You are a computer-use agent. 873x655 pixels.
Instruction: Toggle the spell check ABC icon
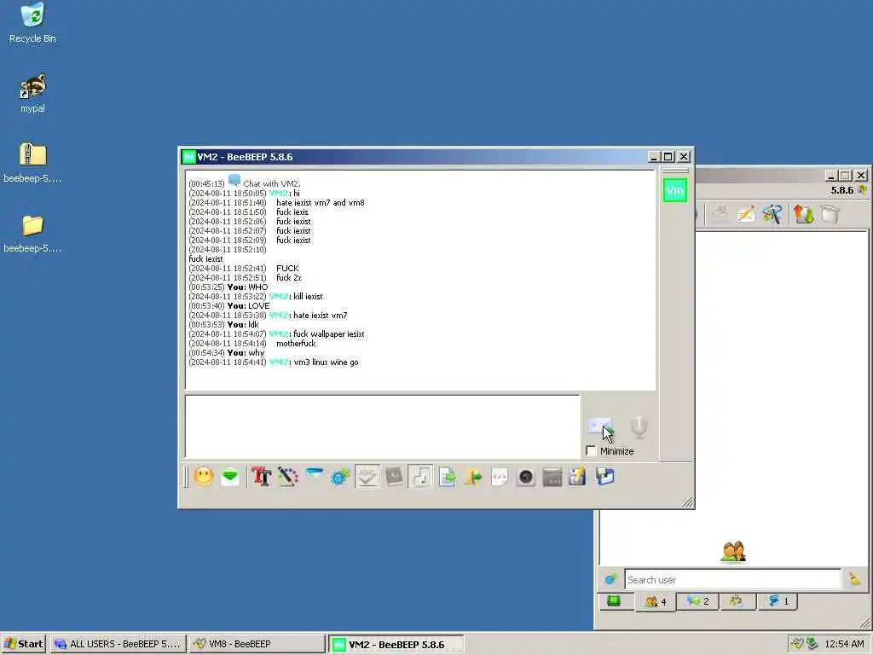tap(367, 477)
